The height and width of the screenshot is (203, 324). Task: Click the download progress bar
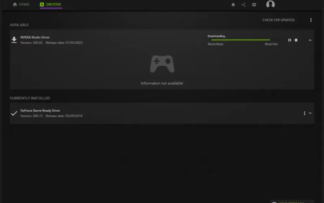(245, 40)
